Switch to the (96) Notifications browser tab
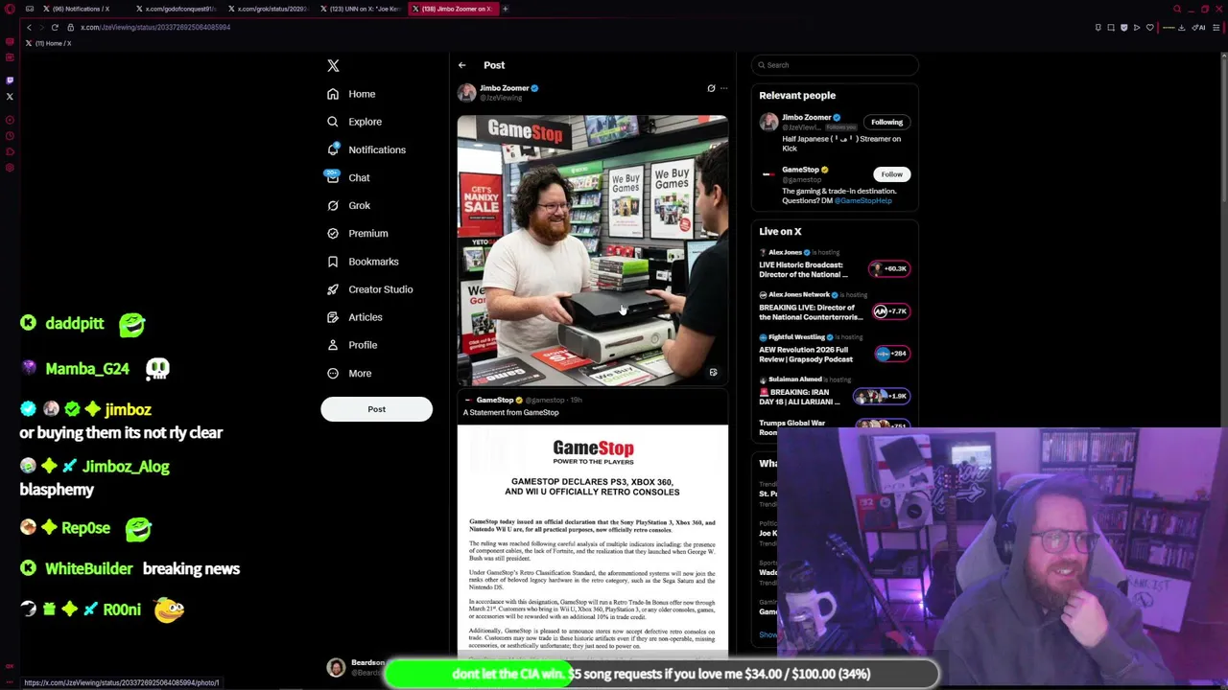The width and height of the screenshot is (1228, 690). pos(81,9)
